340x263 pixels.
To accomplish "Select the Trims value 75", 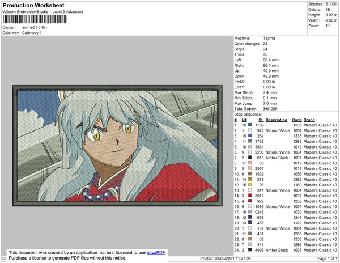I will (265, 54).
